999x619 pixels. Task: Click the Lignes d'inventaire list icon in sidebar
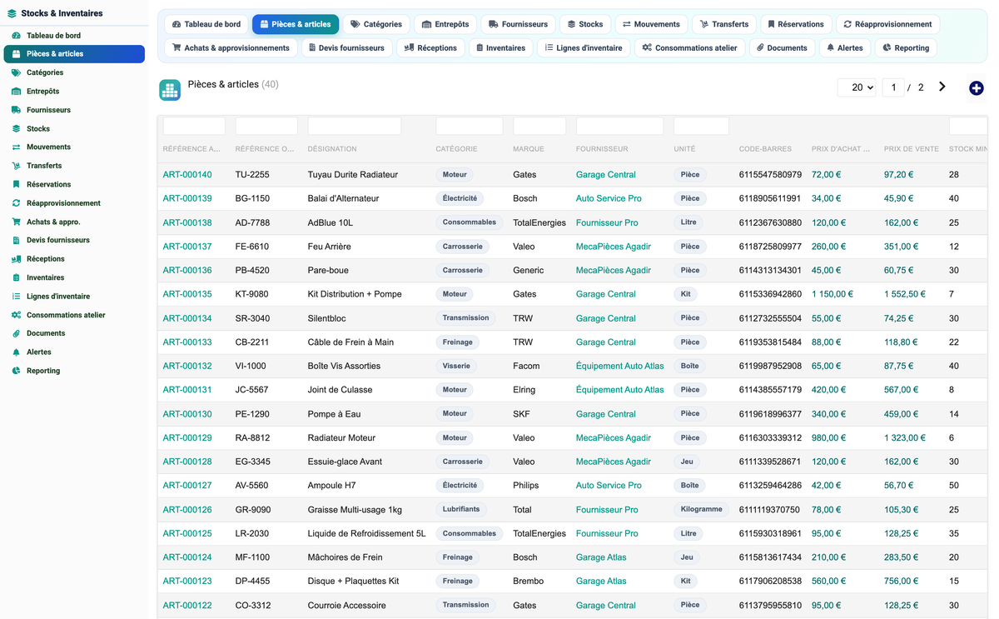pos(16,297)
